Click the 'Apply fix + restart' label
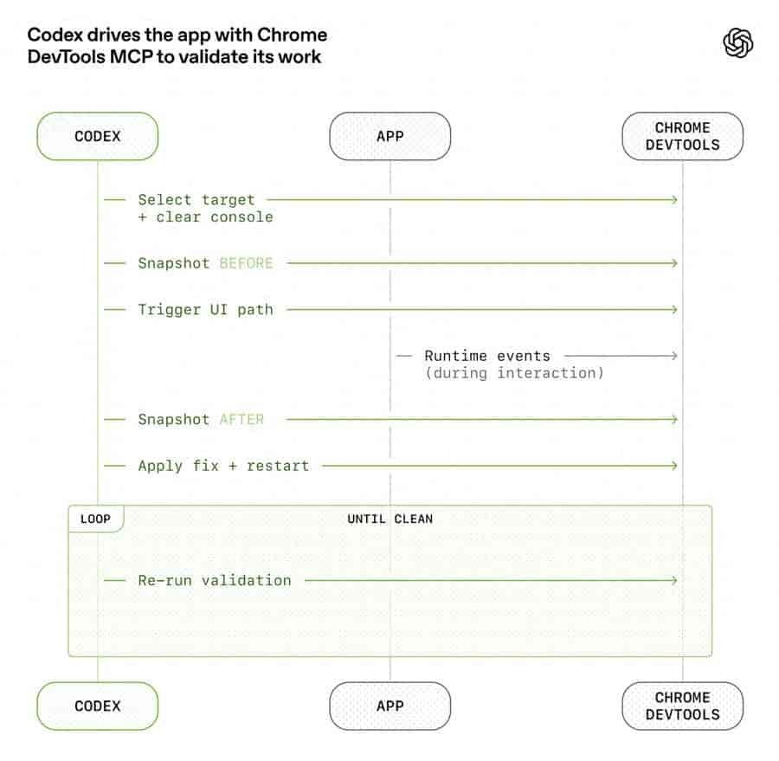 (223, 466)
